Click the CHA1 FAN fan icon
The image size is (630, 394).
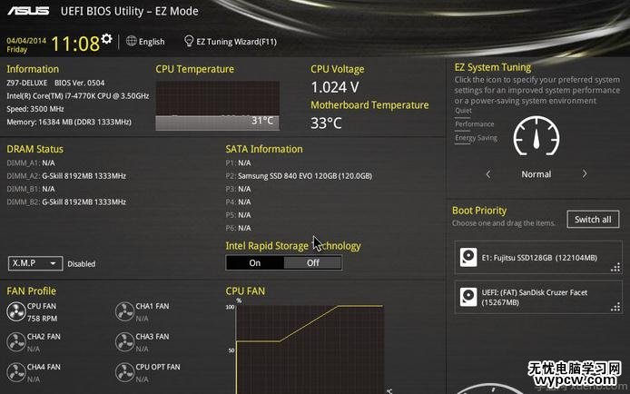point(124,311)
